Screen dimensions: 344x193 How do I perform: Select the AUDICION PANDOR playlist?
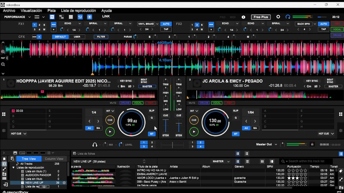coord(38,175)
